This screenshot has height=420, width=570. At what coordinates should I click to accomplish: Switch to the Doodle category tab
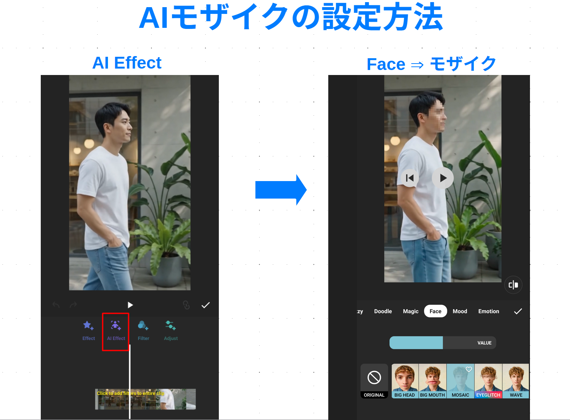tap(383, 311)
